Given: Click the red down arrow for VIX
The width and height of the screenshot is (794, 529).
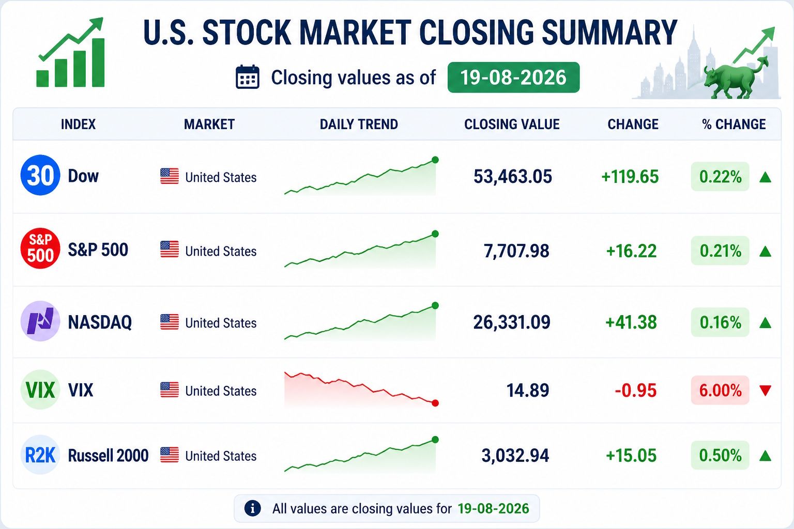Looking at the screenshot, I should (766, 391).
